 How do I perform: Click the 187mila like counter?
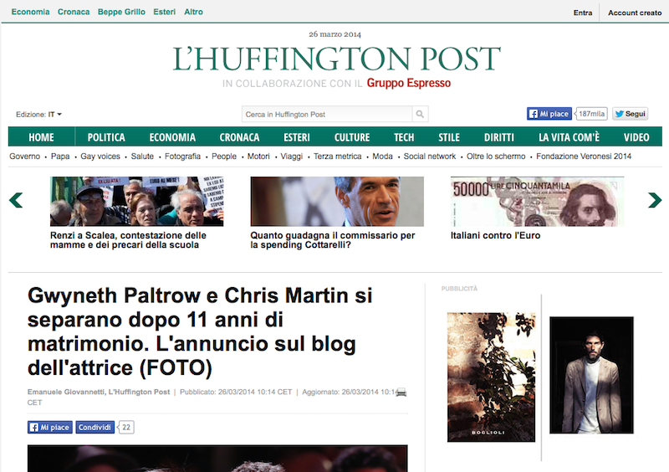click(591, 114)
